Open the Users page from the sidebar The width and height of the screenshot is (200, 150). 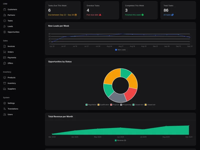pyautogui.click(x=9, y=114)
